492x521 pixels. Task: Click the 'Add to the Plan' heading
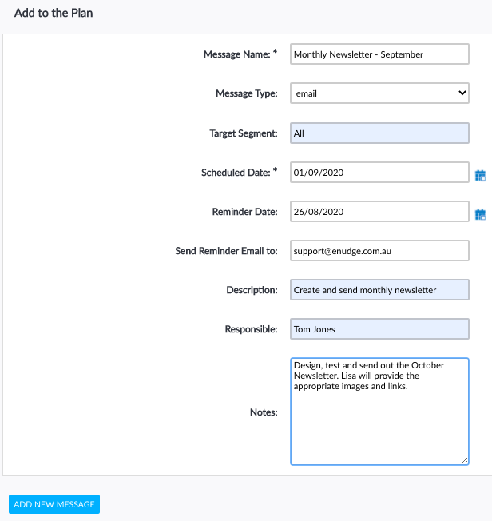[x=54, y=14]
